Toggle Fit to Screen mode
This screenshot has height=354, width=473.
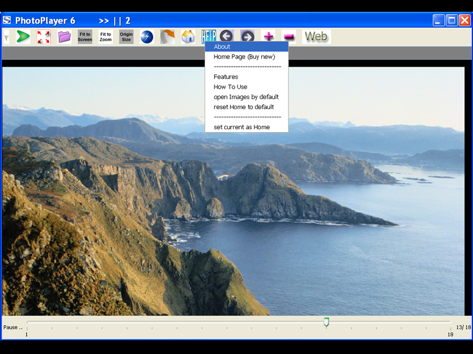[x=85, y=36]
